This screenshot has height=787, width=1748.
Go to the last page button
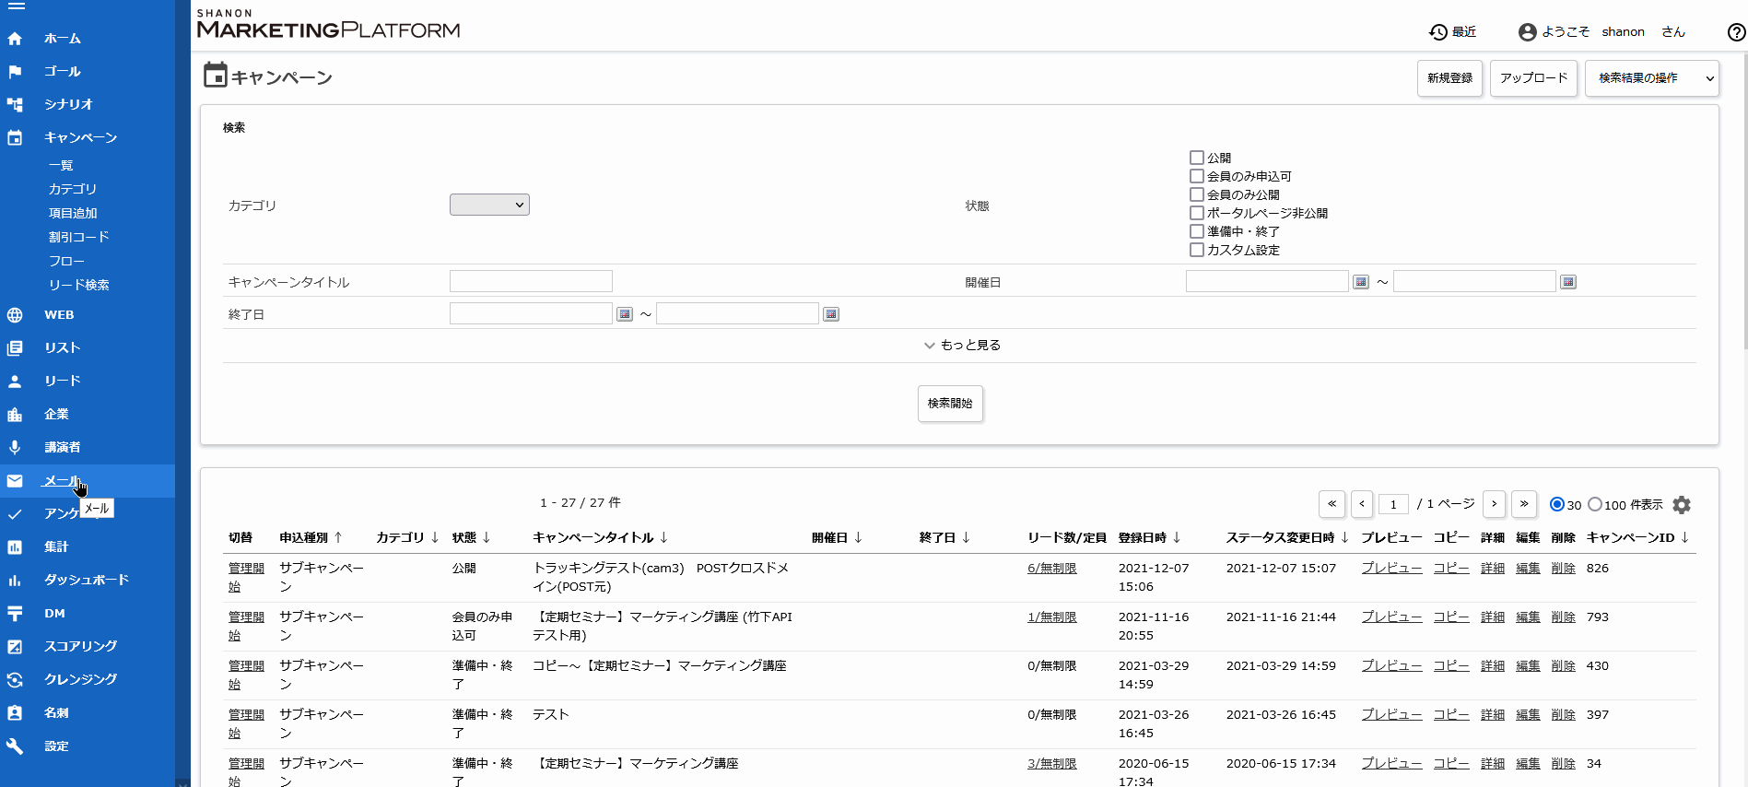tap(1524, 504)
